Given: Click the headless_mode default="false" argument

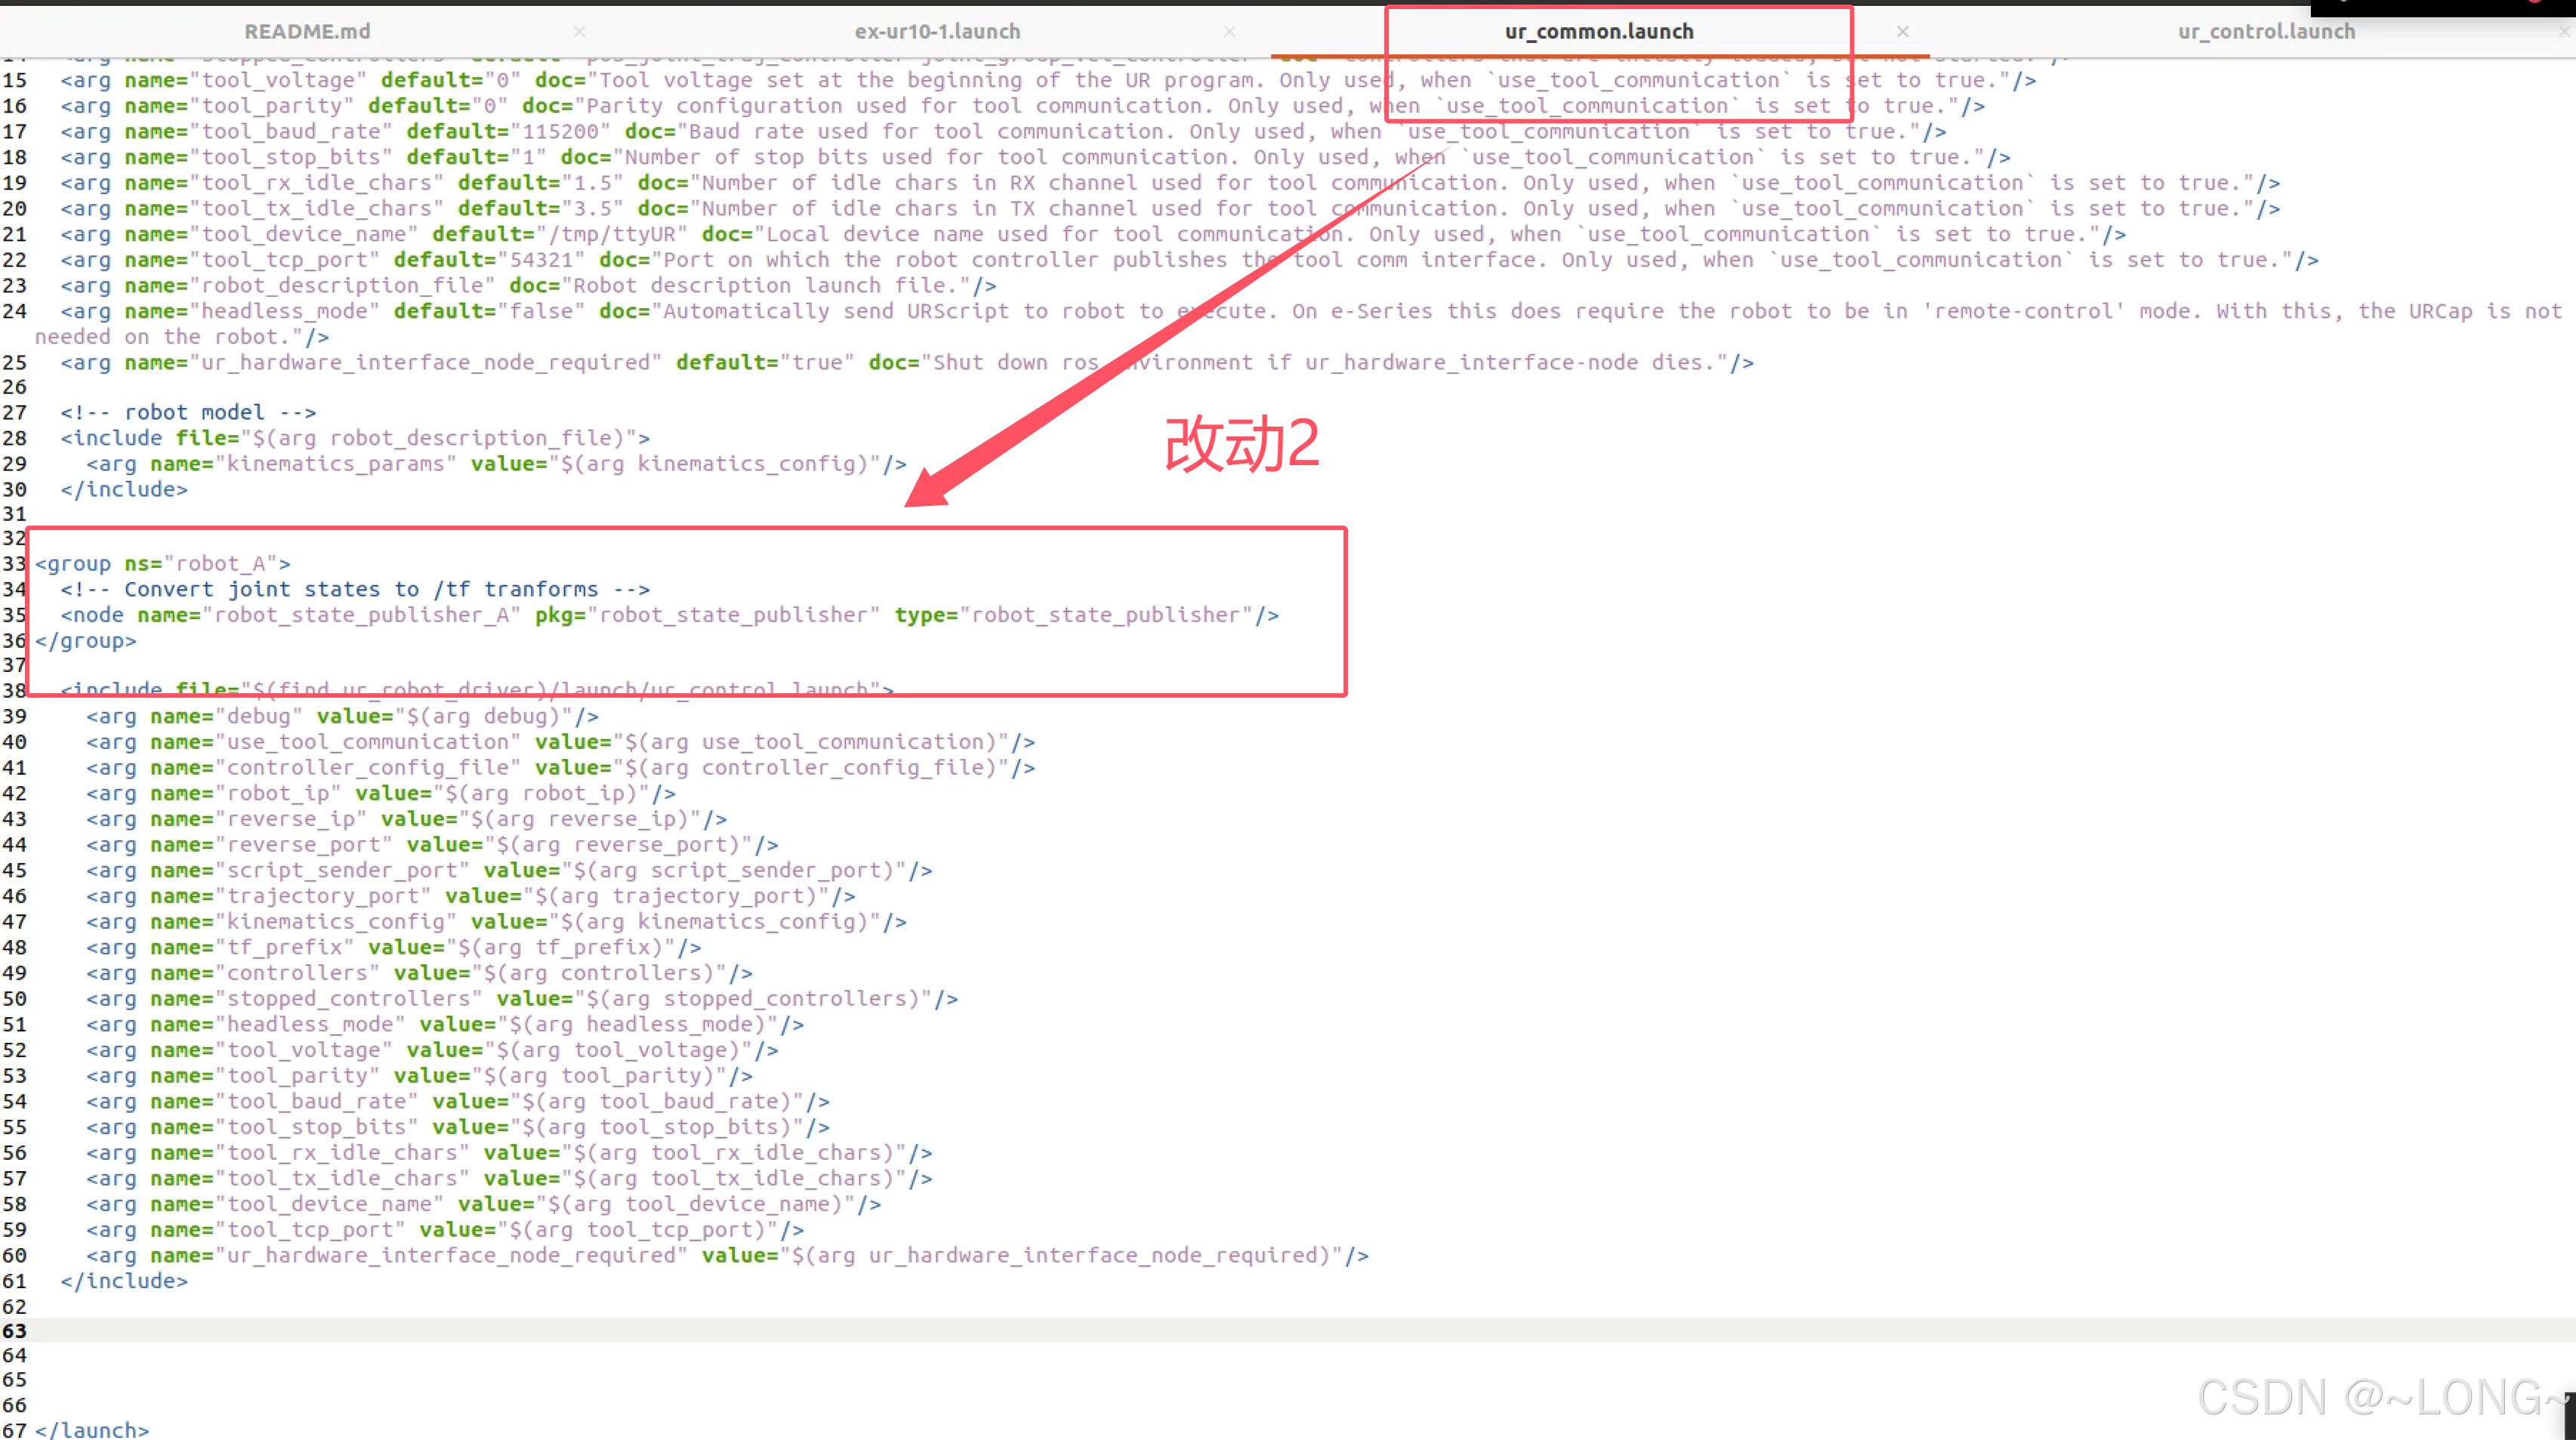Looking at the screenshot, I should point(489,311).
